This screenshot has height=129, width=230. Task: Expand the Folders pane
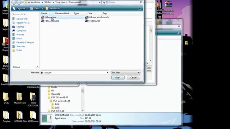(37, 67)
